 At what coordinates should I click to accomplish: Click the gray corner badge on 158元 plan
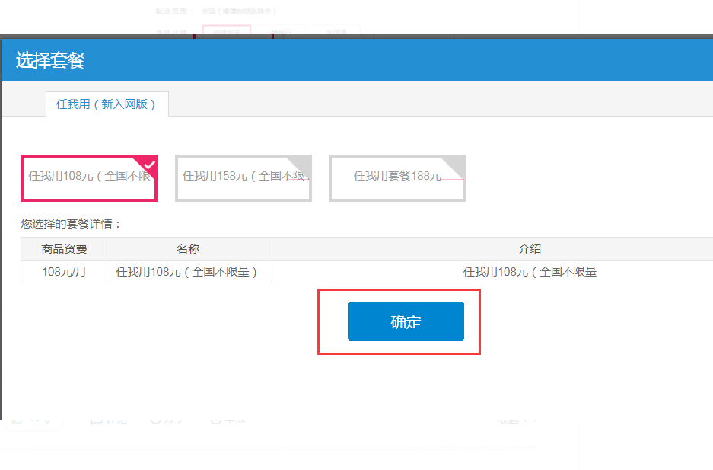coord(303,164)
